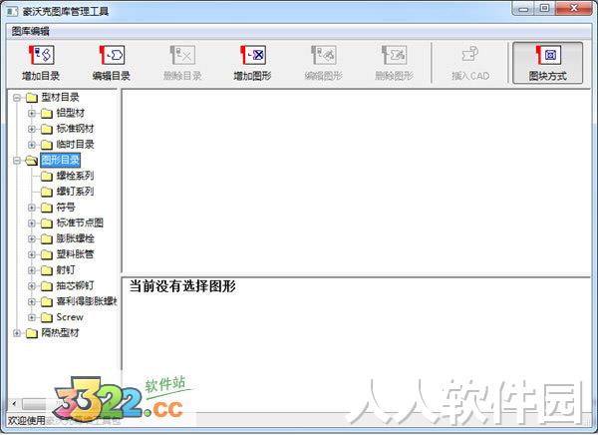
Task: Click the folder icon beside 螺栓系列
Action: (x=47, y=176)
